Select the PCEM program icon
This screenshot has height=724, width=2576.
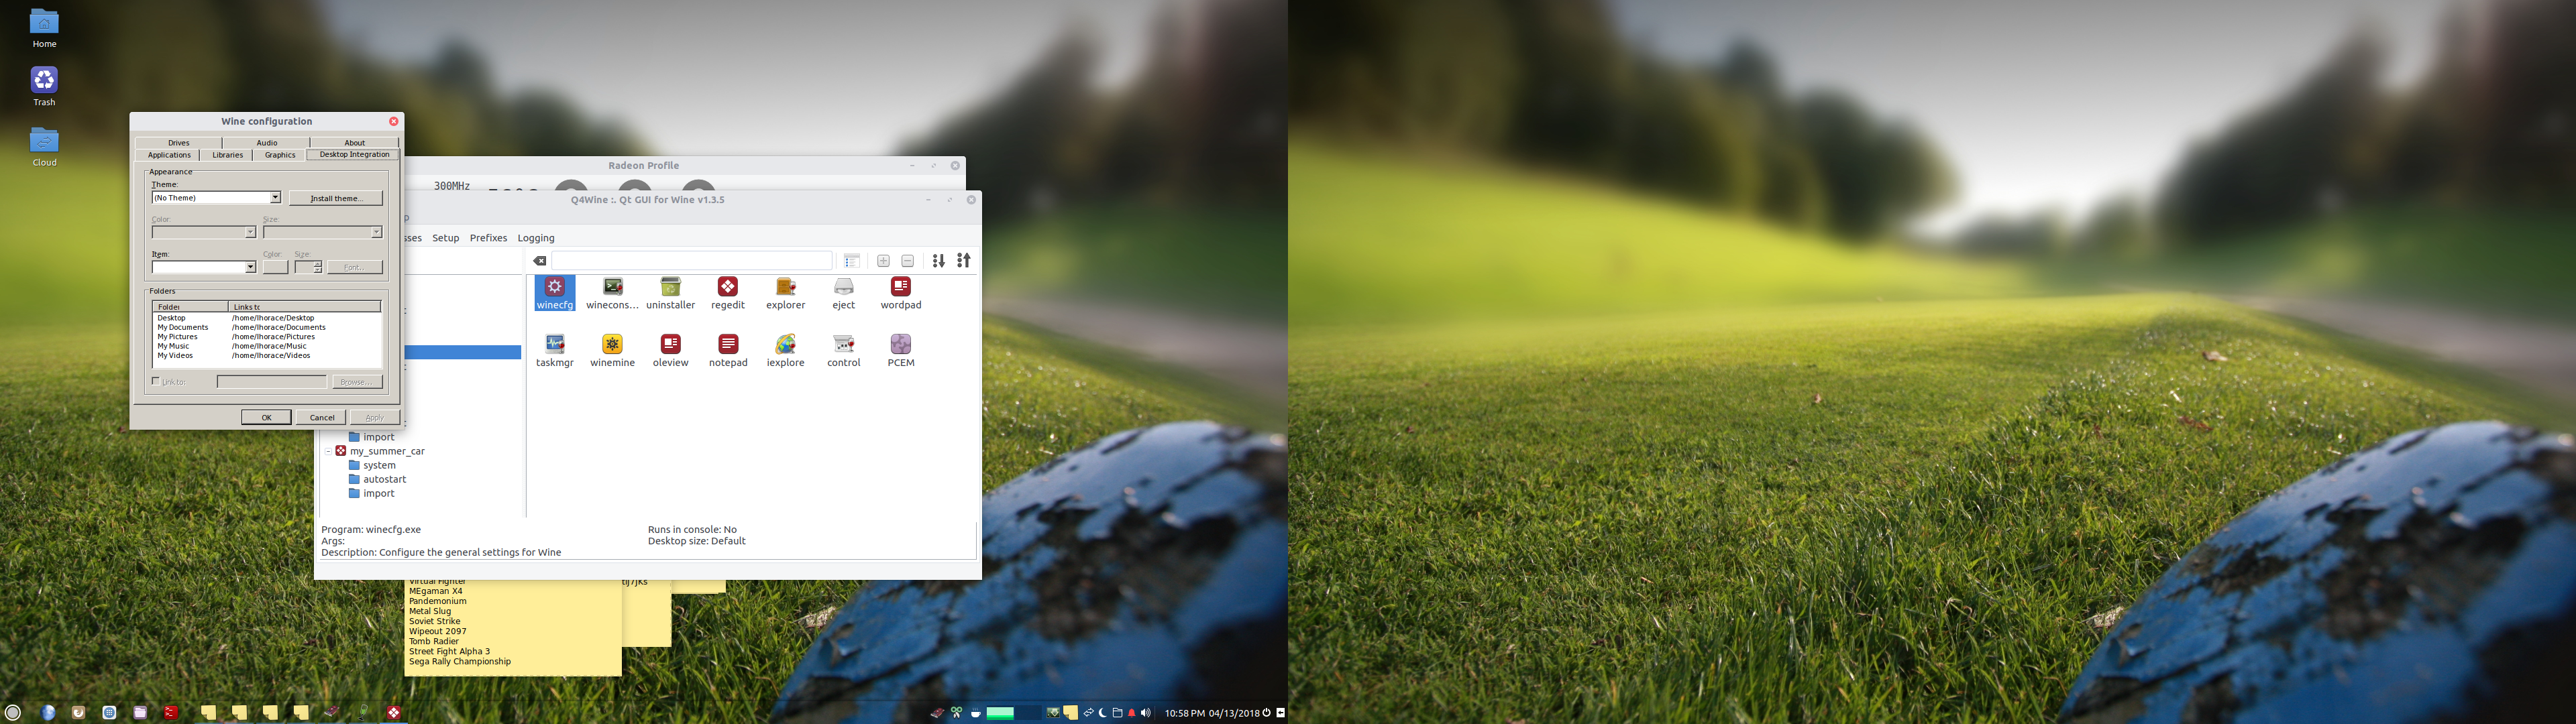pos(901,351)
